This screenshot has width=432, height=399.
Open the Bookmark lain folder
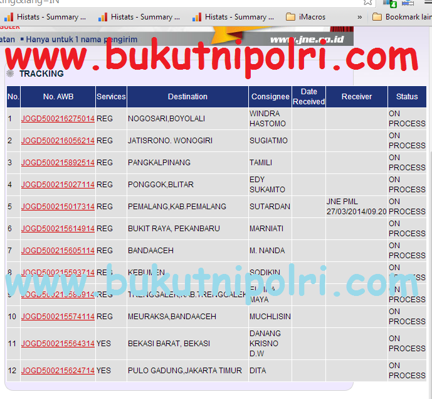402,17
